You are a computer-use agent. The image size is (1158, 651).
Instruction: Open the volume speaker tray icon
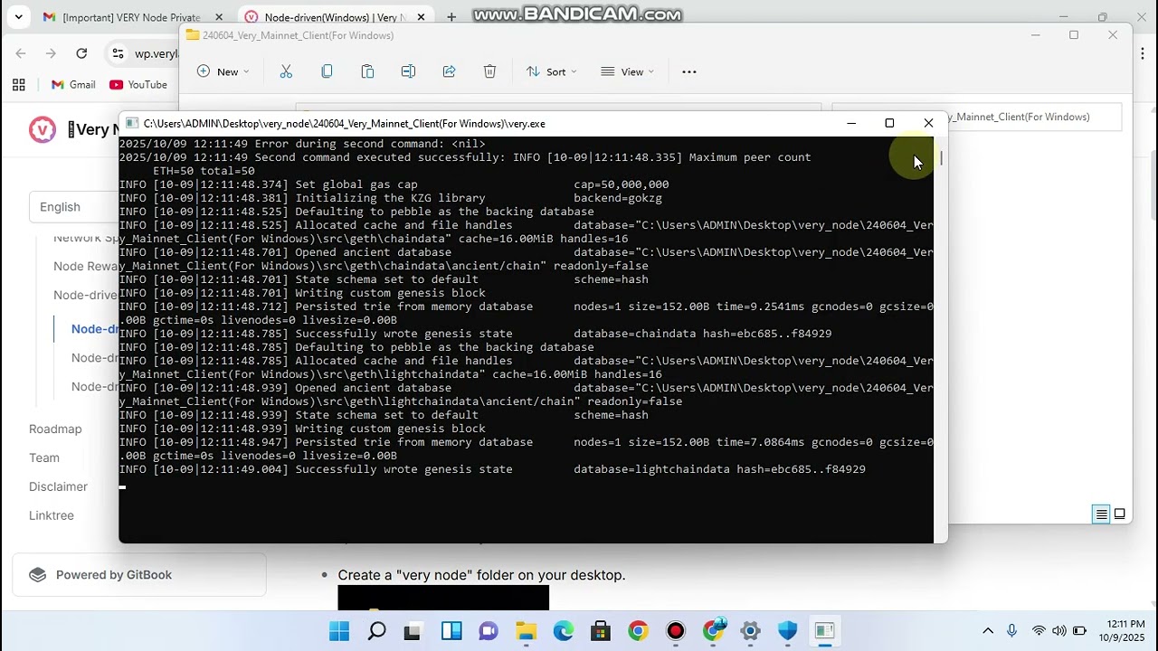[1058, 631]
